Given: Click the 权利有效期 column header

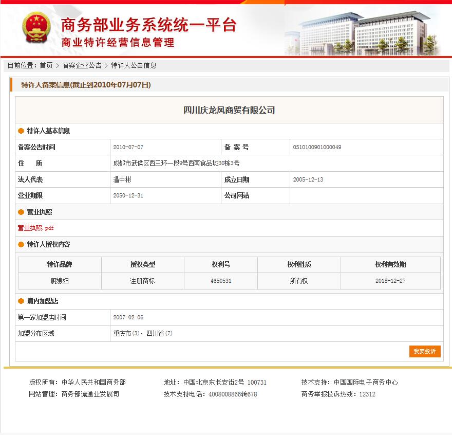Looking at the screenshot, I should tap(390, 264).
